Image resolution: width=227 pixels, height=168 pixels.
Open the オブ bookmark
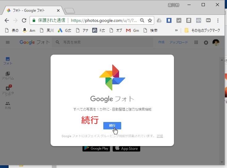click(116, 31)
